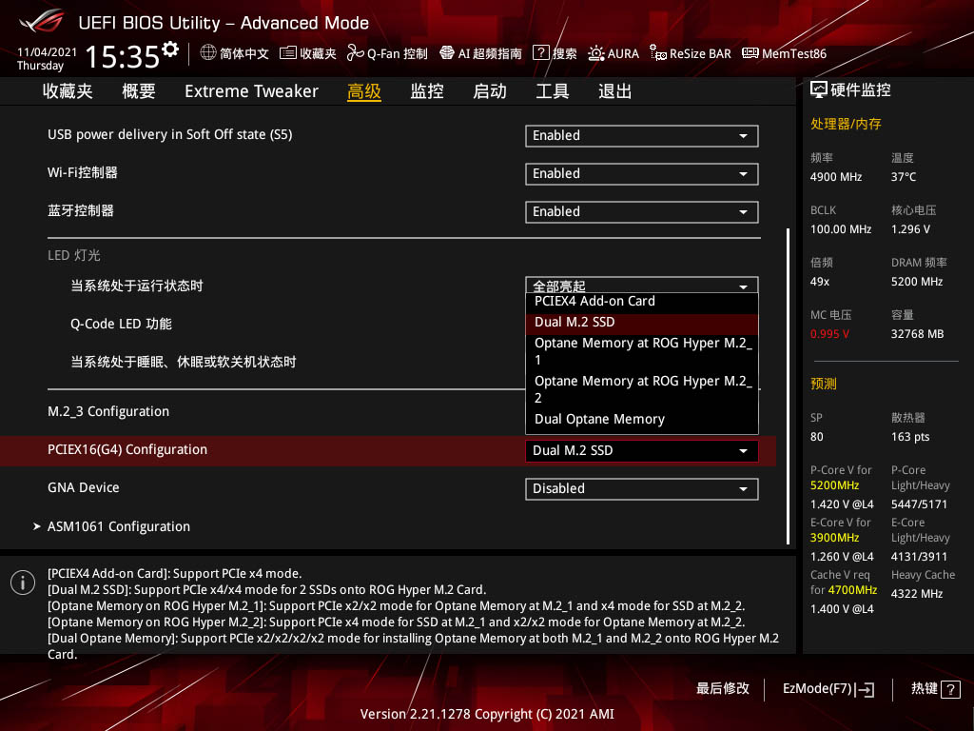This screenshot has height=731, width=974.
Task: Click the info icon beside help text
Action: tap(23, 583)
